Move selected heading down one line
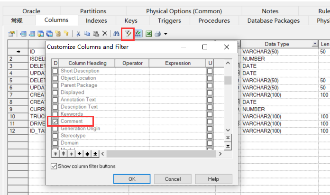 (x=79, y=154)
